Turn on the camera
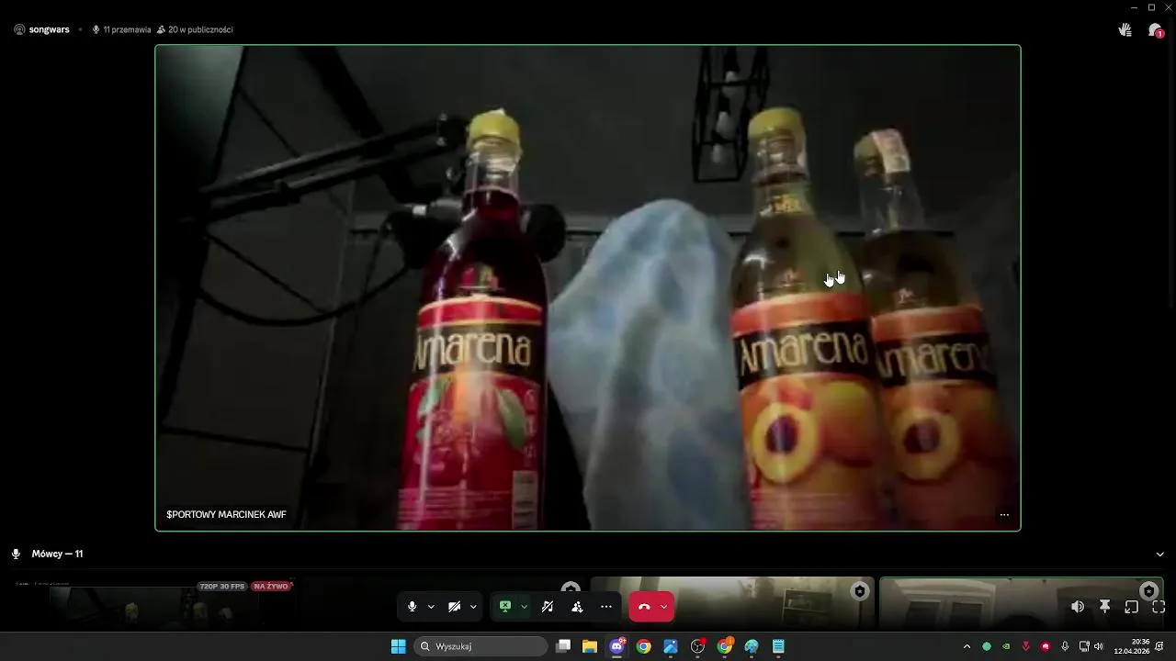Screen dimensions: 1176x661 click(x=454, y=607)
